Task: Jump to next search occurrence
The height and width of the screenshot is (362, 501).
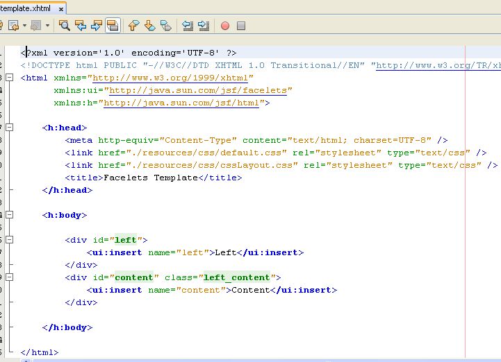Action: [97, 25]
